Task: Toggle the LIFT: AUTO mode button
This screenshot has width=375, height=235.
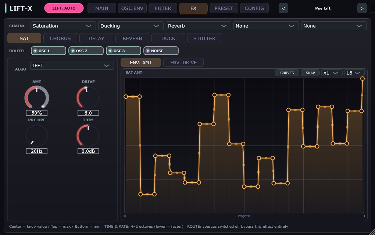Action: pos(64,8)
